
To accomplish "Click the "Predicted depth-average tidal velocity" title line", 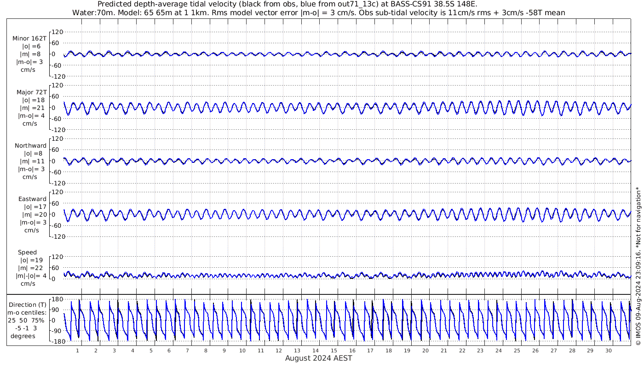I will tap(287, 4).
